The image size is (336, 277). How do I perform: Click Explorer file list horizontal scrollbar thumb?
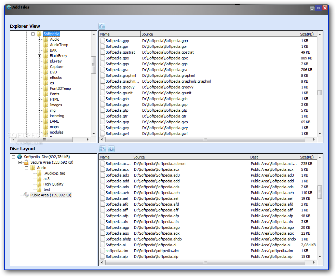point(205,139)
